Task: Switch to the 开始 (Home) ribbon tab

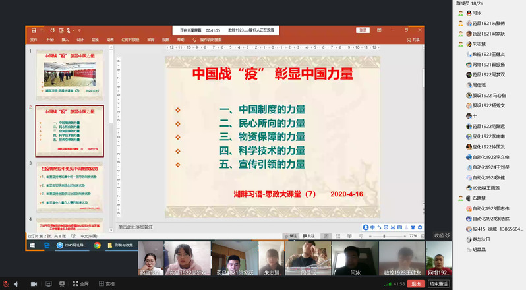Action: [x=50, y=40]
